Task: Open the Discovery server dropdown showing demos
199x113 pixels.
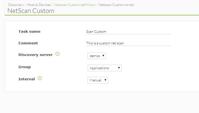Action: pyautogui.click(x=97, y=56)
